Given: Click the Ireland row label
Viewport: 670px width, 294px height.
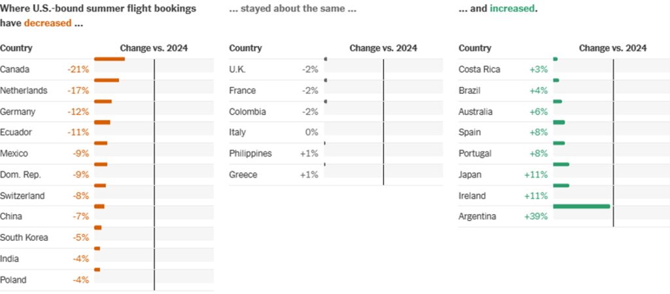Looking at the screenshot, I should click(472, 196).
